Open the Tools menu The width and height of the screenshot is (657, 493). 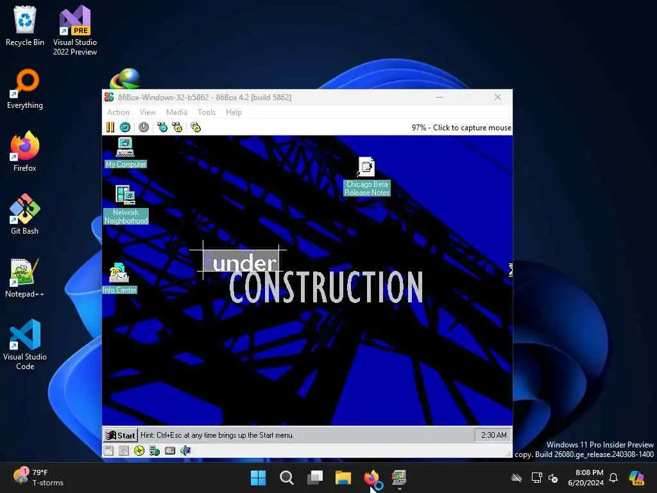pos(207,112)
